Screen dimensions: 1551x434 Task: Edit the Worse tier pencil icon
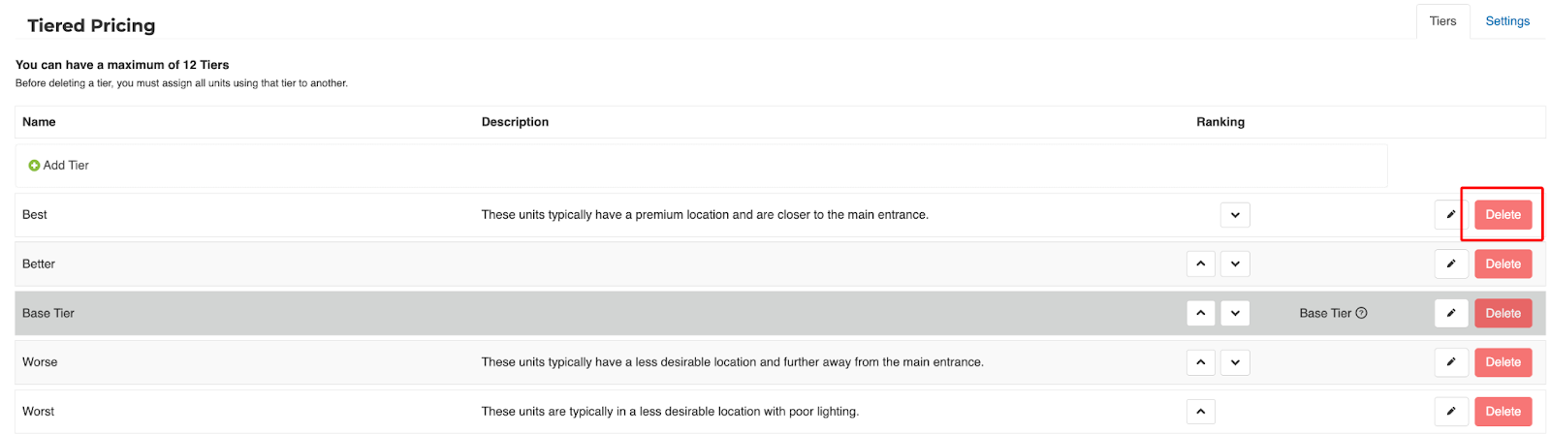click(x=1451, y=362)
